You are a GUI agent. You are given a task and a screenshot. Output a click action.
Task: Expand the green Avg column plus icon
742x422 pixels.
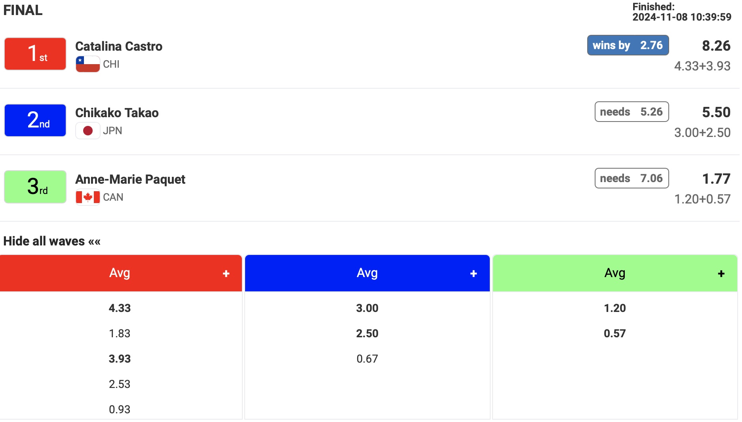coord(721,274)
